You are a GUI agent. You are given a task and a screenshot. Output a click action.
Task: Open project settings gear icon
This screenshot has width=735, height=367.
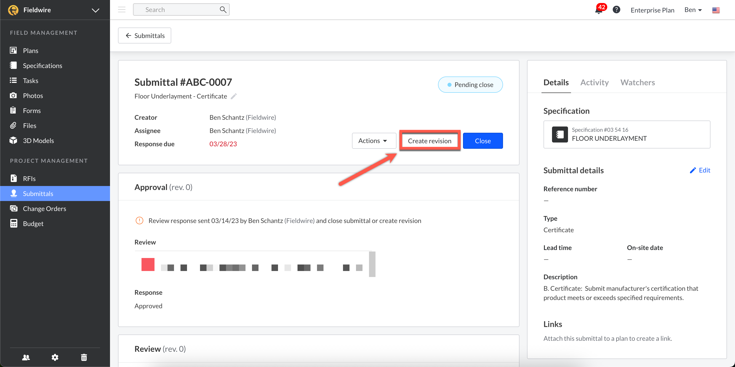pos(55,357)
